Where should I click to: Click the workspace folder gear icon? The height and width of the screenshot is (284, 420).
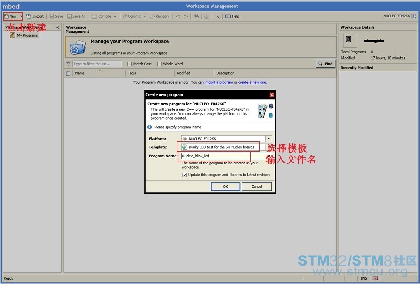click(x=78, y=47)
